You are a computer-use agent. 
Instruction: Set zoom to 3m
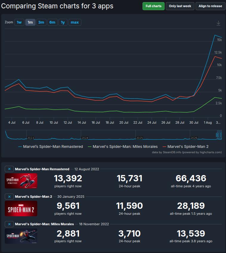coord(41,22)
